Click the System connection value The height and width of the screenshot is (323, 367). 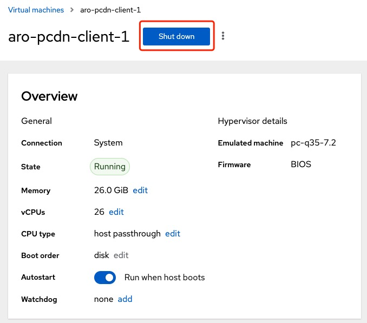(x=108, y=143)
